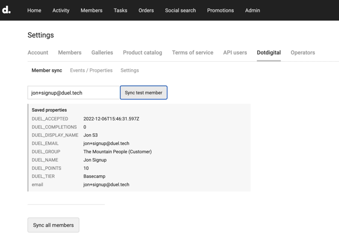Focus the test member email input field
The height and width of the screenshot is (242, 339).
pos(73,93)
